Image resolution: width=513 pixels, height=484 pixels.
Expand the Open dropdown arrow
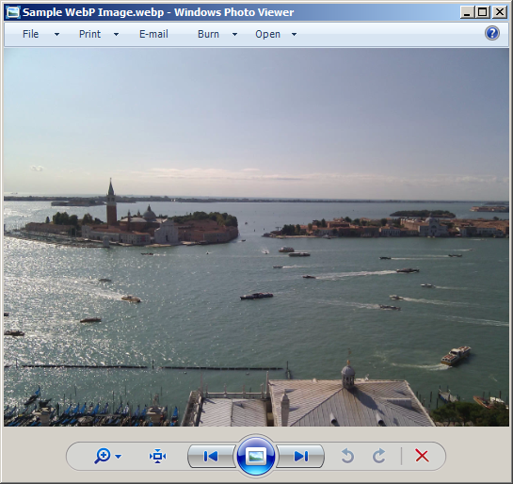[294, 34]
